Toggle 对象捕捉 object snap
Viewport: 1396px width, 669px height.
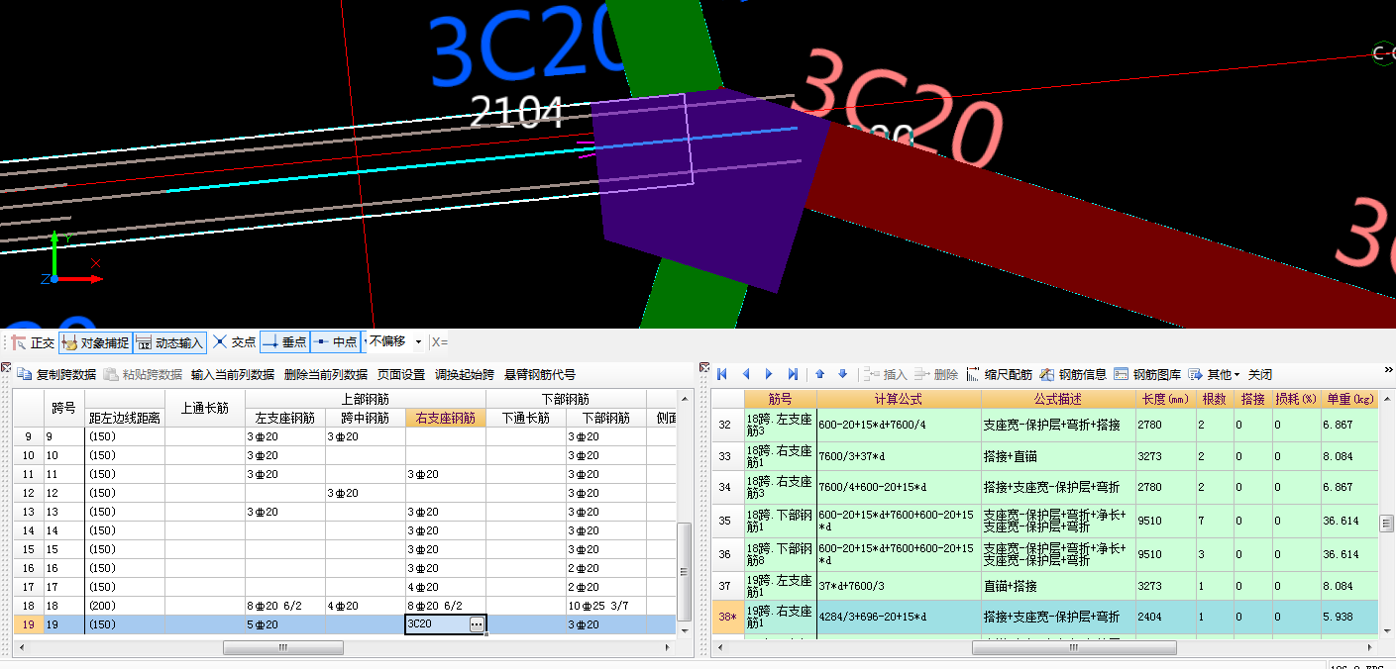(96, 342)
